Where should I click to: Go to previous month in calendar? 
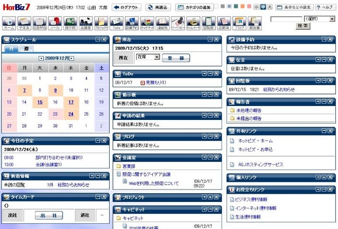[x=41, y=58]
